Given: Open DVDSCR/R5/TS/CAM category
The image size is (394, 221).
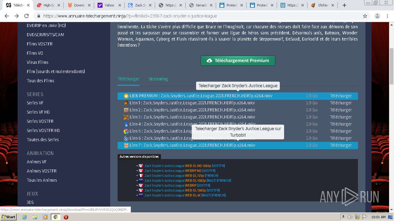Looking at the screenshot, I should pos(45,35).
